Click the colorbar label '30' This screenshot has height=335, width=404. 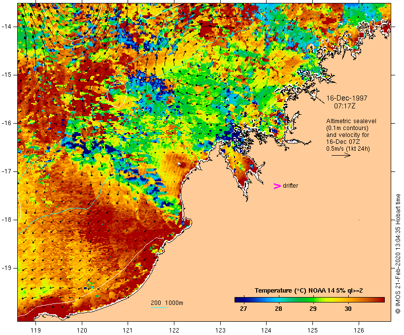coord(348,309)
